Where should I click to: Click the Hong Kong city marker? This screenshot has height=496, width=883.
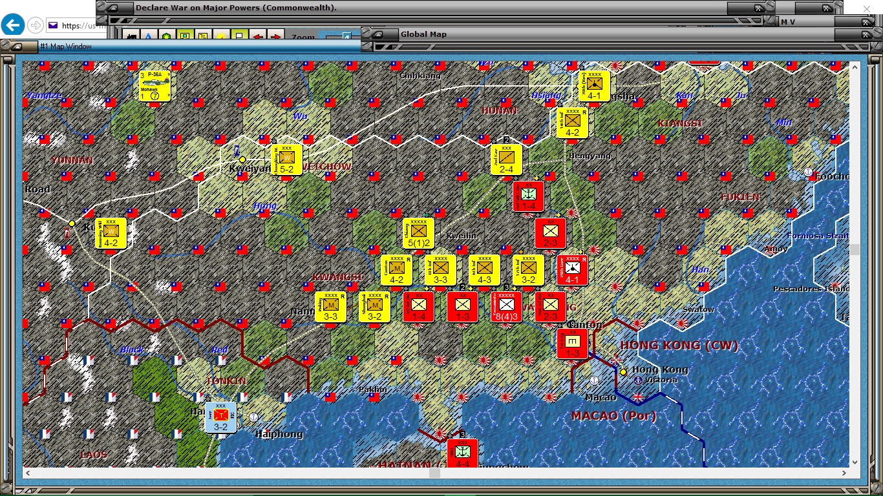[x=623, y=372]
